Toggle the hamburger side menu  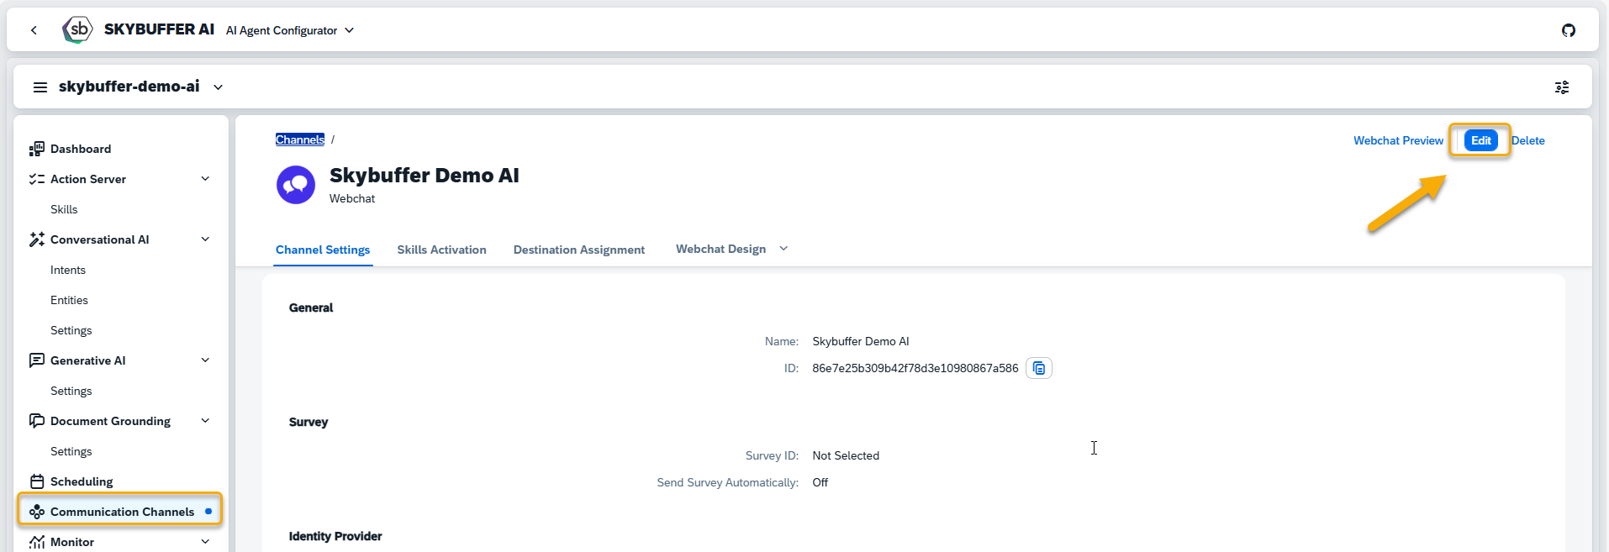pyautogui.click(x=40, y=87)
